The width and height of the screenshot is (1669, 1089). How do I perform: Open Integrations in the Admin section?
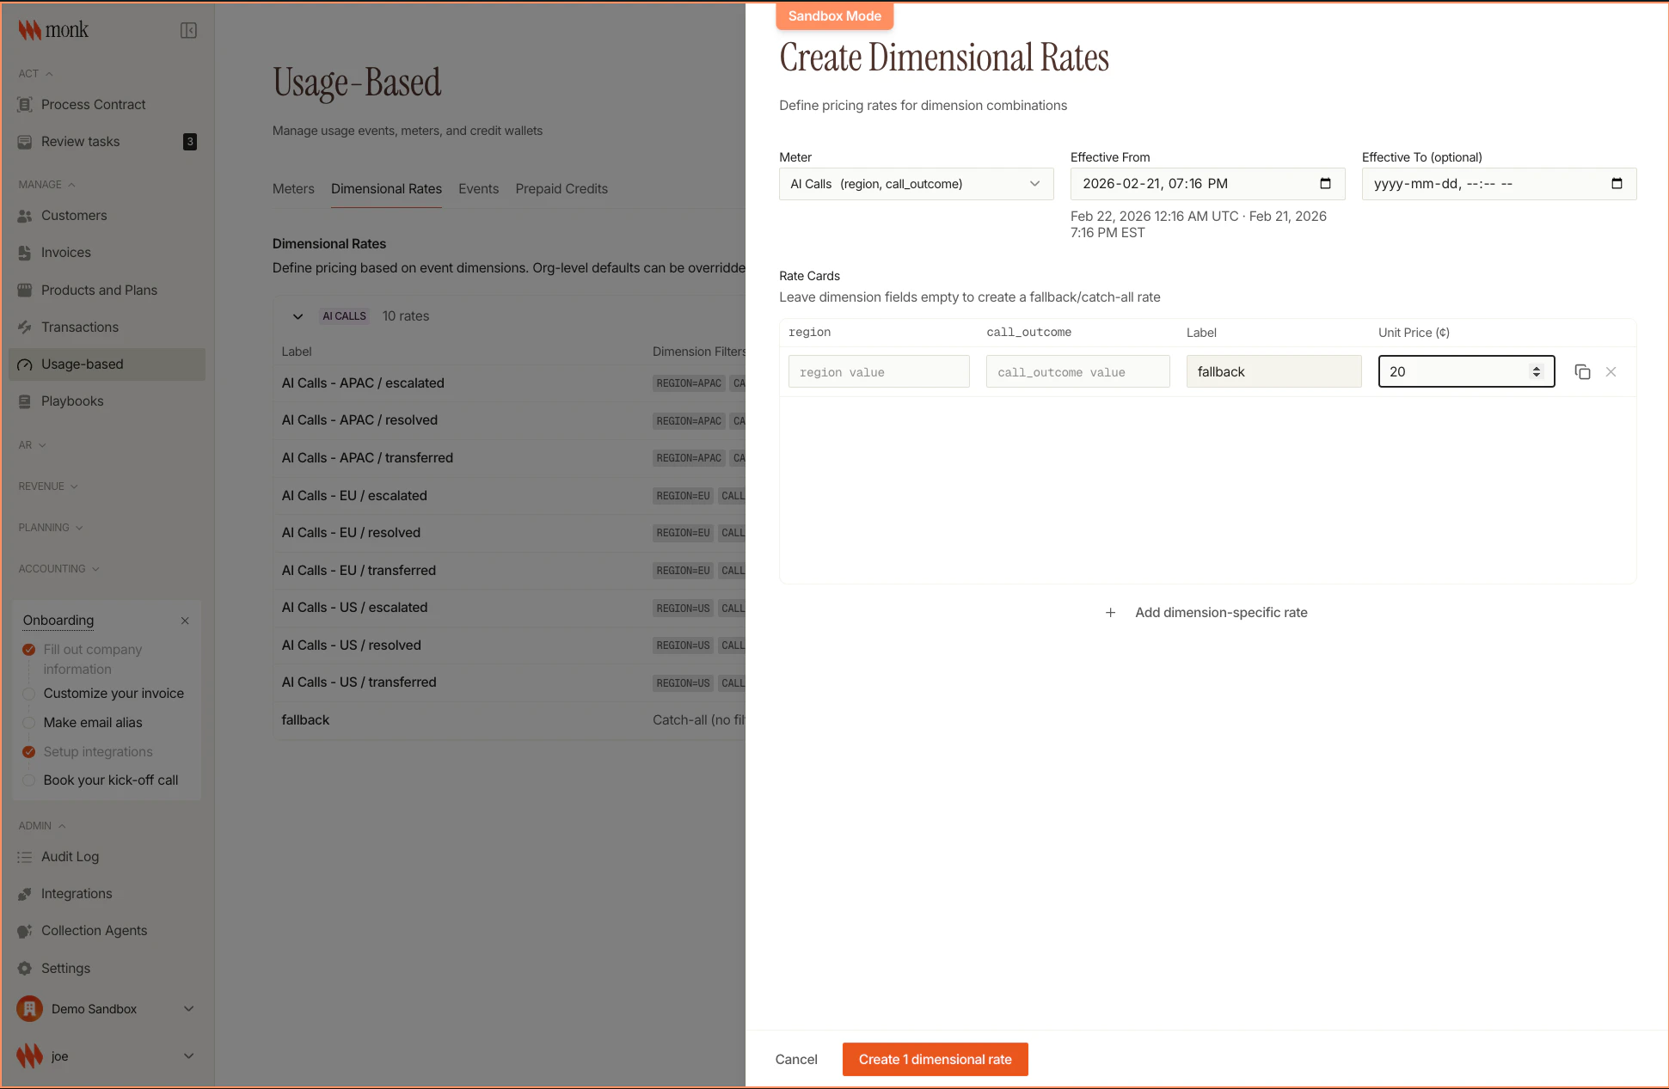76,893
